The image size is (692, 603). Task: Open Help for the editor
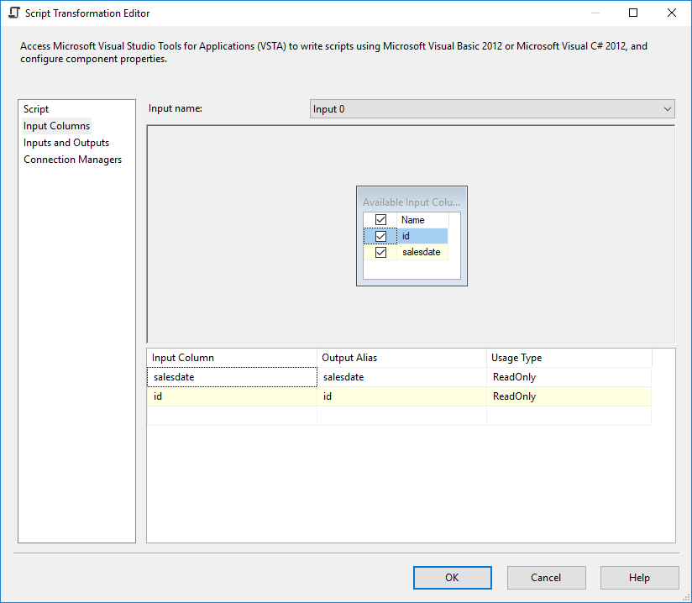(x=639, y=578)
